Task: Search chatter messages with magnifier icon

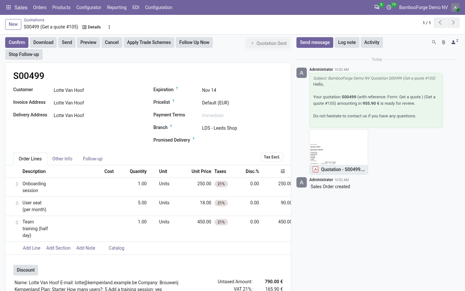Action: (x=434, y=42)
